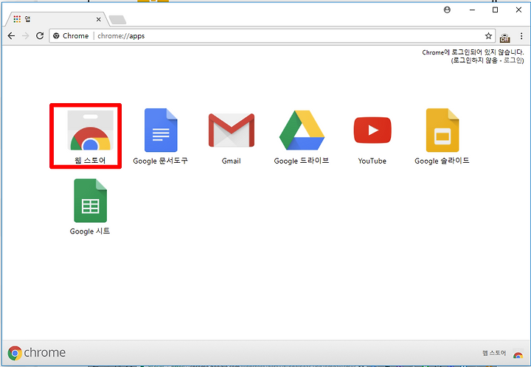Viewport: 531px width, 367px height.
Task: Open a new tab button
Action: (x=117, y=20)
